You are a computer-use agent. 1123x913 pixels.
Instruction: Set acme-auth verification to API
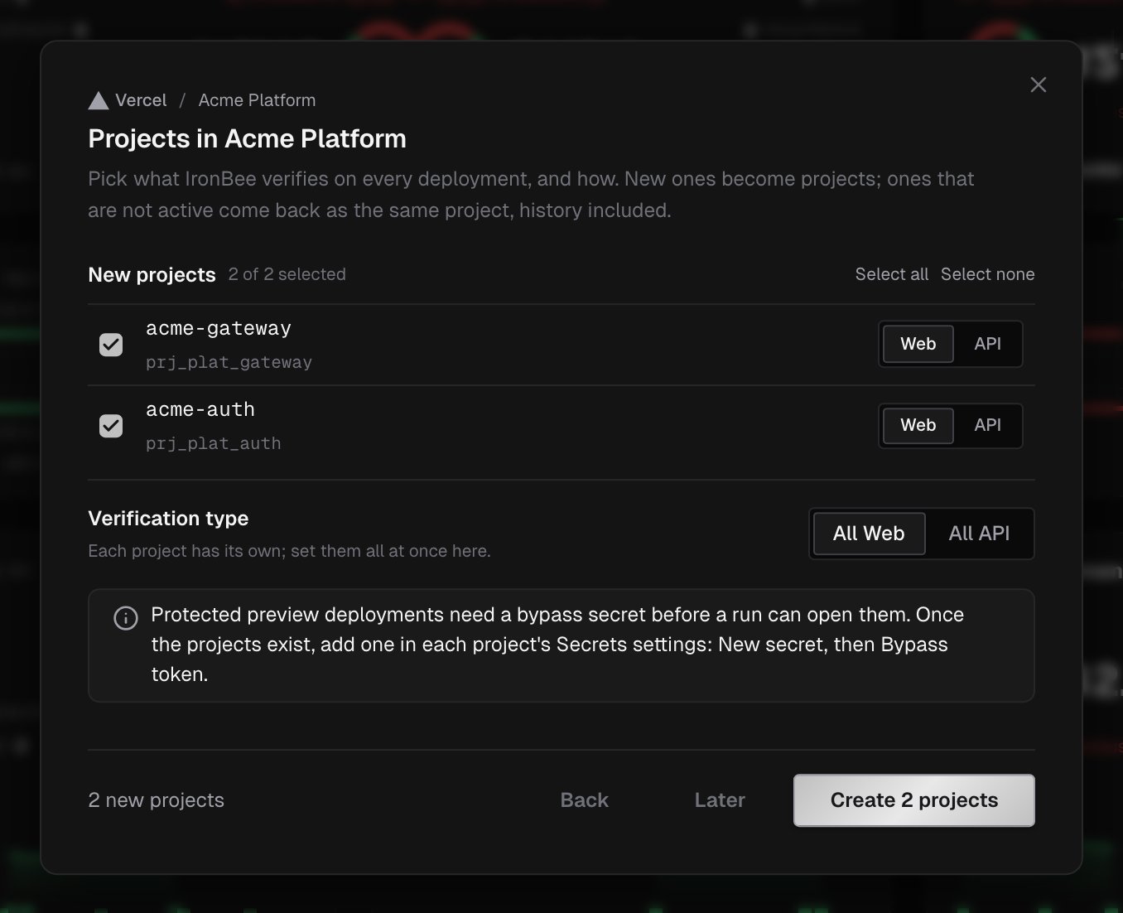coord(987,425)
